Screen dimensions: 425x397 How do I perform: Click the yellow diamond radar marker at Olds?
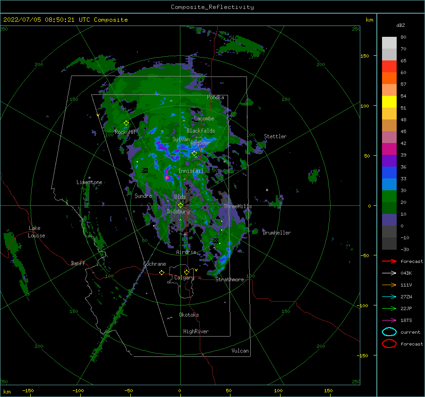tap(180, 205)
